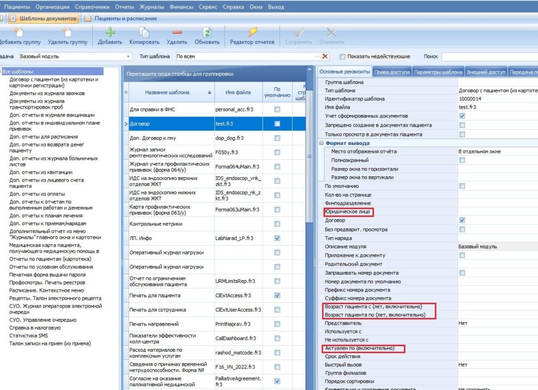Click the Copy template toolbar icon
This screenshot has height=390, width=538.
coord(144,32)
